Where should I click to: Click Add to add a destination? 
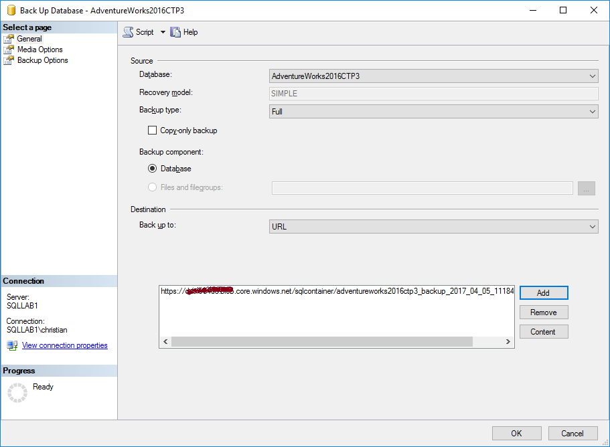point(544,292)
